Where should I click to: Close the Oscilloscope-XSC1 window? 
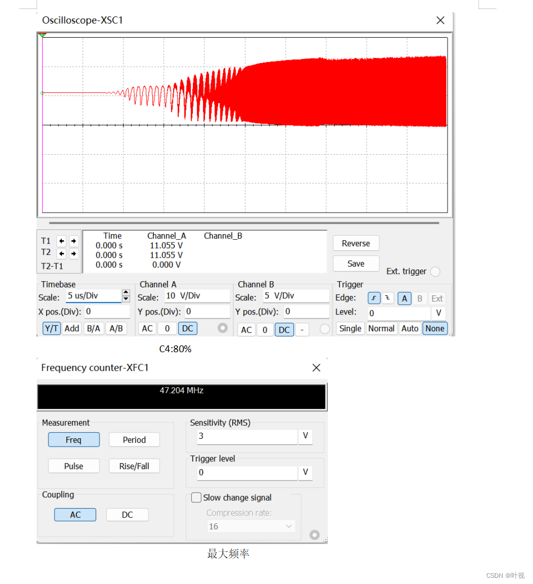(440, 20)
